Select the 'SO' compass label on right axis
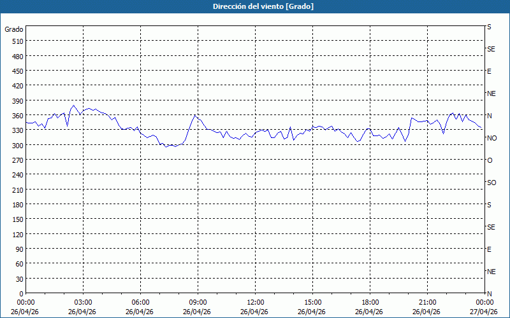Image resolution: width=510 pixels, height=318 pixels. tap(492, 183)
